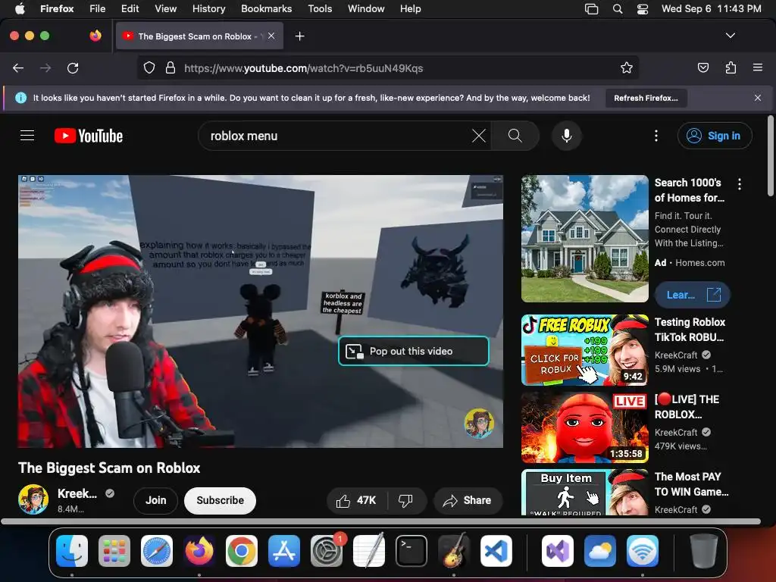Click Learn more on Homes.com ad
Screen dimensions: 776x582
(x=693, y=295)
